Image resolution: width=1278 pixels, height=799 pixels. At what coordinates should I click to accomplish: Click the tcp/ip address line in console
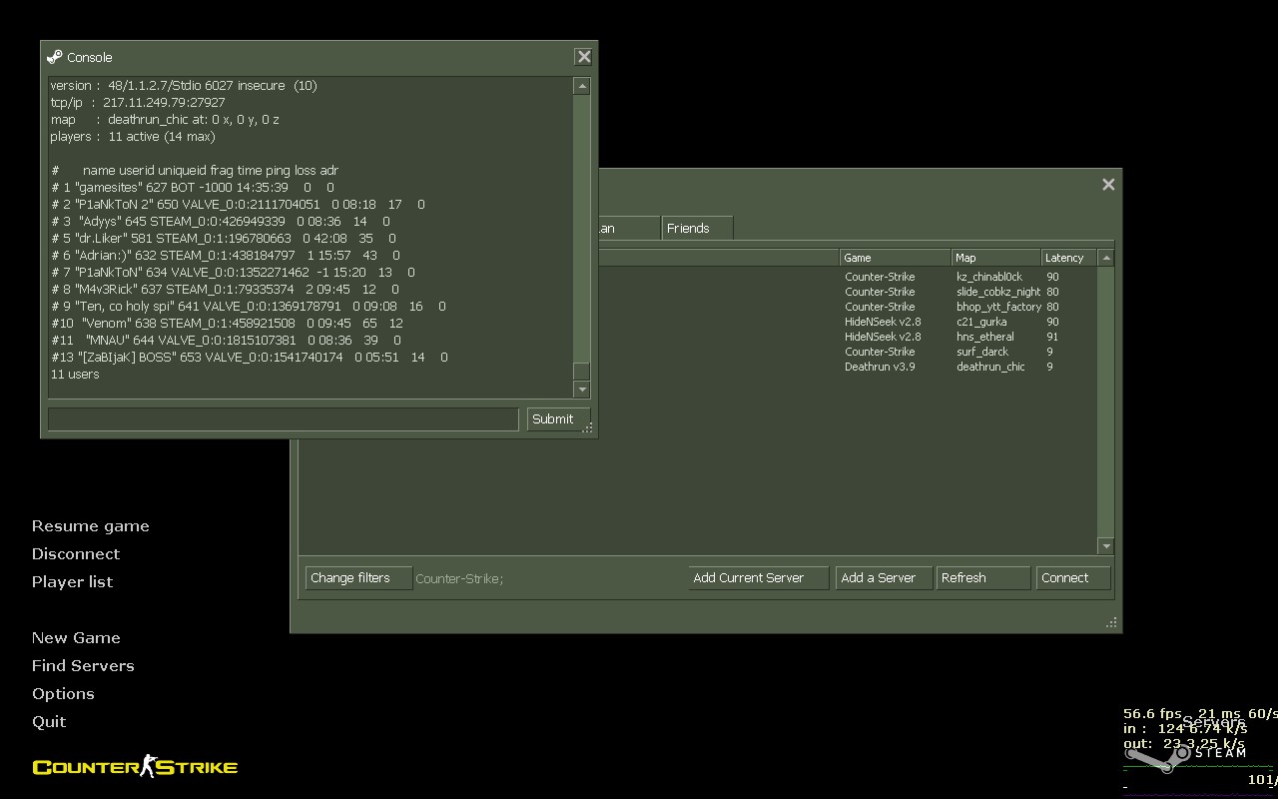point(138,102)
